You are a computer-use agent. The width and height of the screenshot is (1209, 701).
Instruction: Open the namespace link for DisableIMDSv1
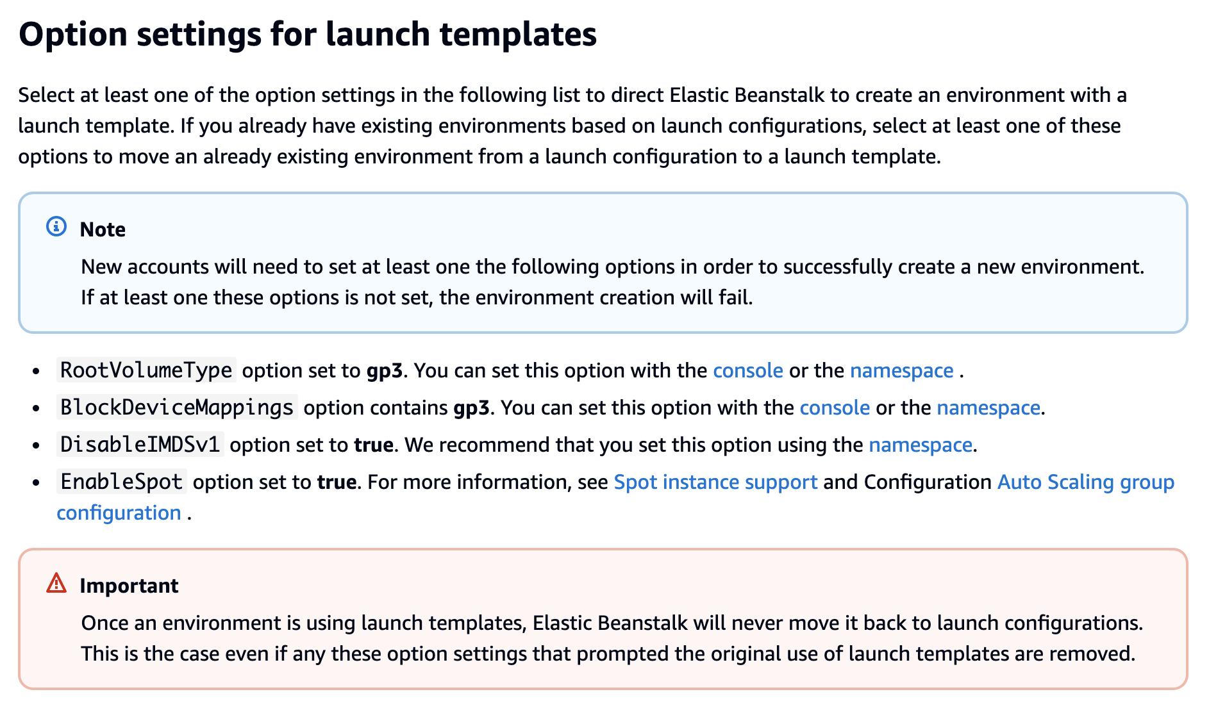coord(920,445)
